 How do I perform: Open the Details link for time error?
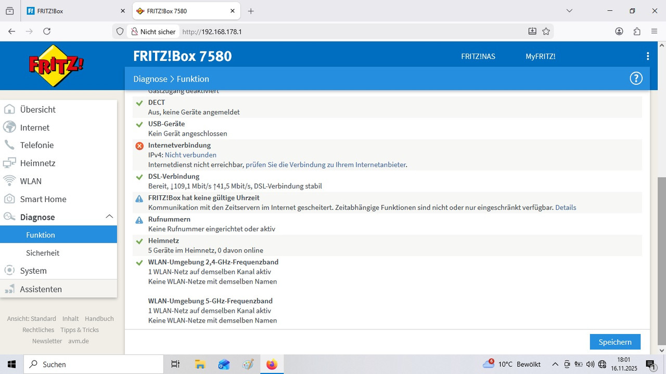[566, 207]
